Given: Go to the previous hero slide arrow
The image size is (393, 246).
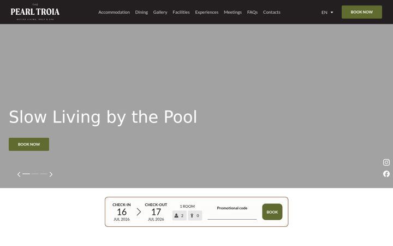Looking at the screenshot, I should 19,174.
